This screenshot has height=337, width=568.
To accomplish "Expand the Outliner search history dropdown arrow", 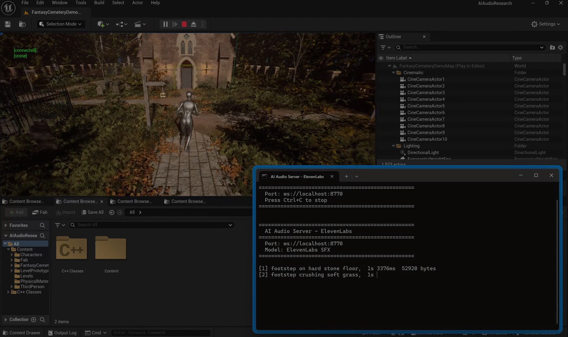I will (x=541, y=47).
